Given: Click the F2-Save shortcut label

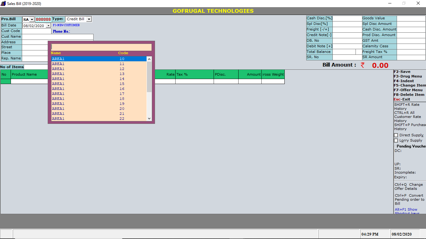Looking at the screenshot, I should tap(402, 72).
